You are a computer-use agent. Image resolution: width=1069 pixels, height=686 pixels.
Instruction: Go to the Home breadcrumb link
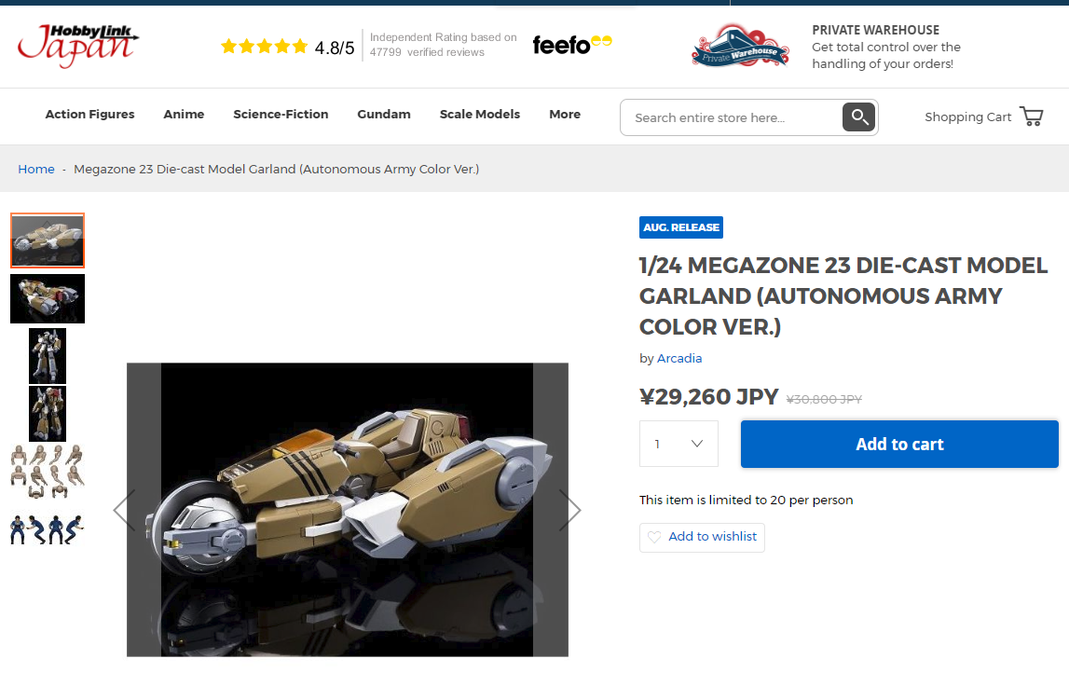pyautogui.click(x=36, y=169)
